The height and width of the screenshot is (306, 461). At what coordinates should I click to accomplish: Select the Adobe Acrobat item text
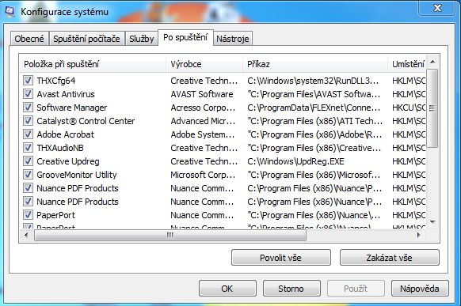[x=65, y=134]
